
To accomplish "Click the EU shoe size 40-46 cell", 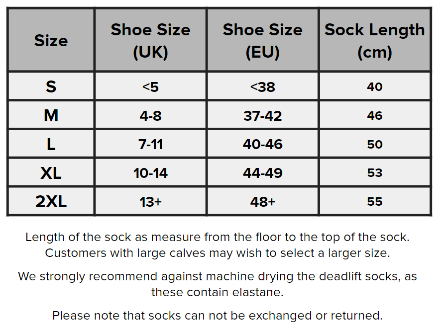I will click(262, 145).
